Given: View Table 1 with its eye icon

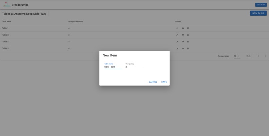Looking at the screenshot, I should (x=183, y=28).
